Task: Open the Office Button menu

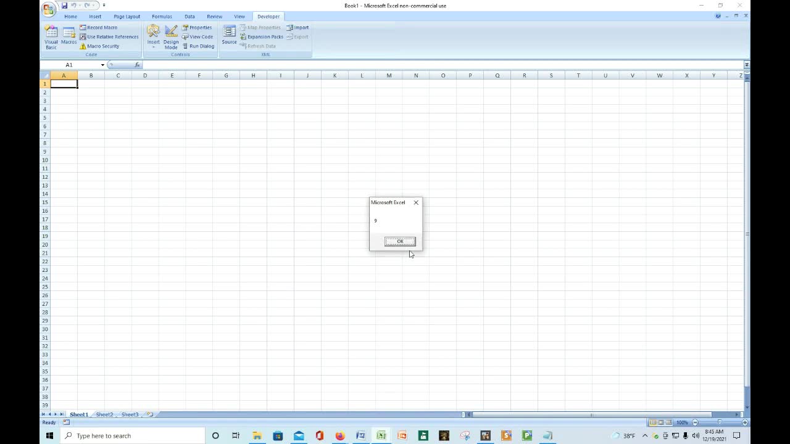Action: (x=48, y=8)
